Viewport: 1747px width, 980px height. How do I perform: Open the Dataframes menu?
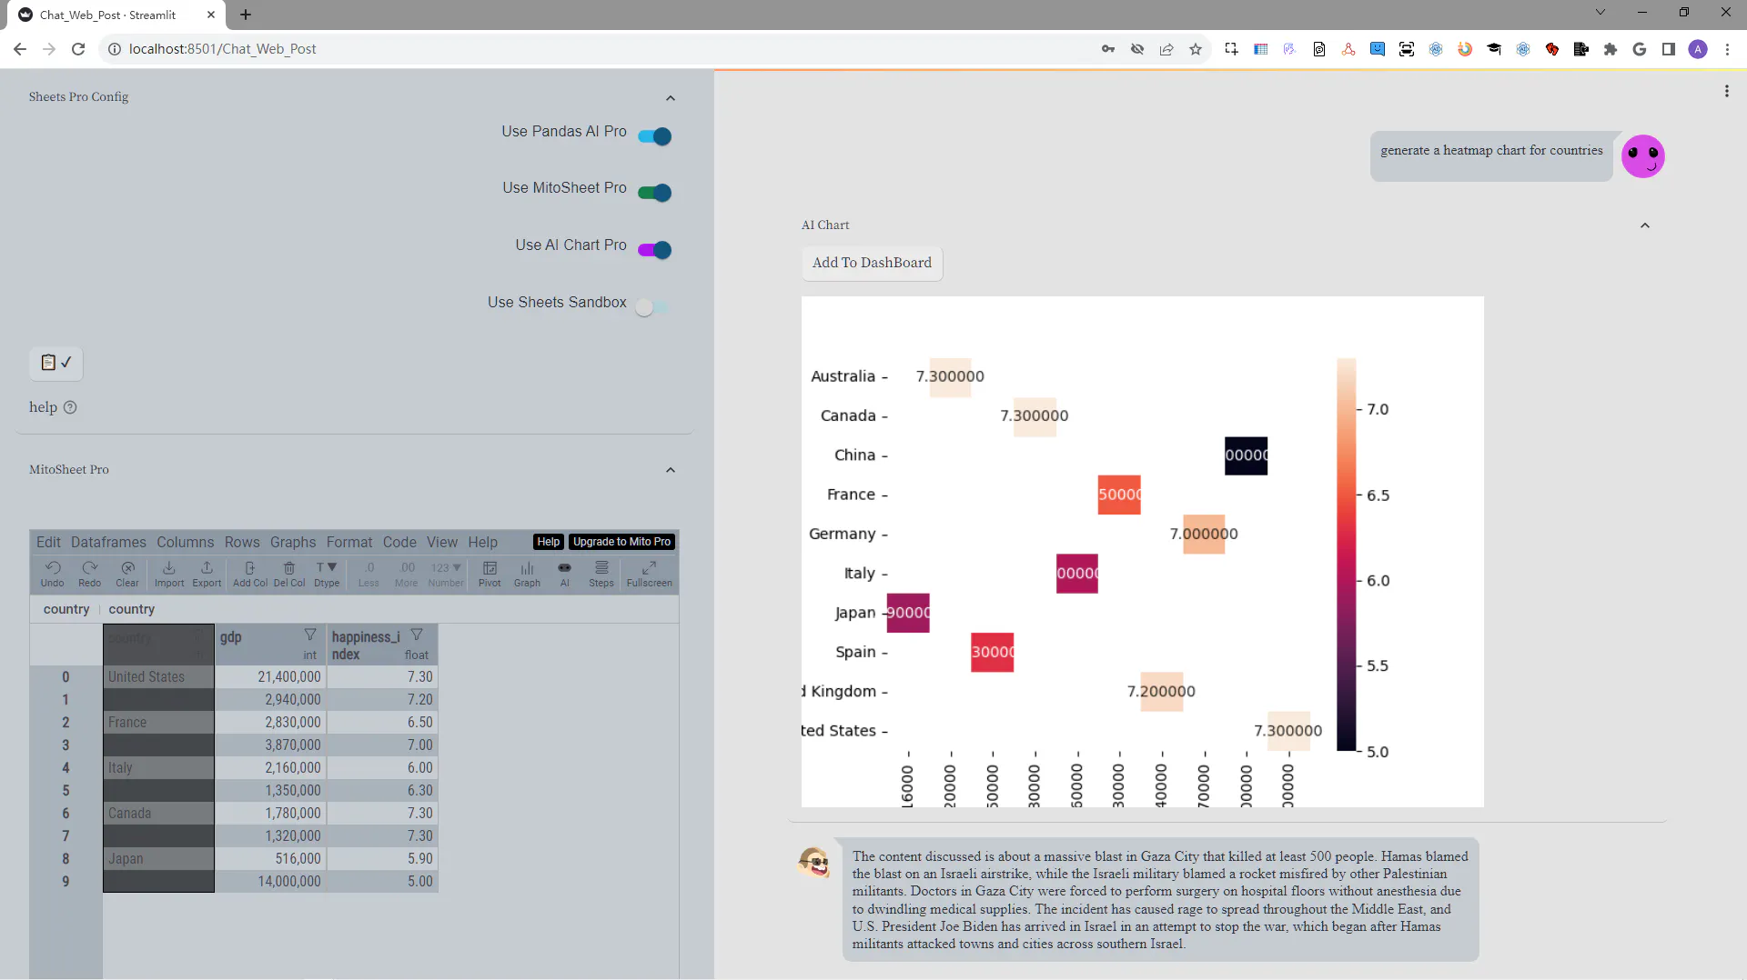coord(108,542)
